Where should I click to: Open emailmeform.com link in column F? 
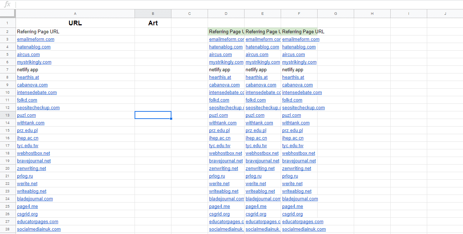[301, 39]
